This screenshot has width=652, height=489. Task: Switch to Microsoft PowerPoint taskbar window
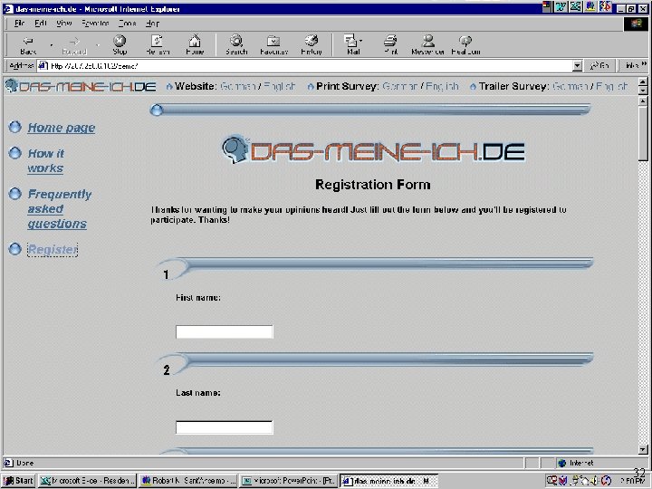pyautogui.click(x=288, y=481)
